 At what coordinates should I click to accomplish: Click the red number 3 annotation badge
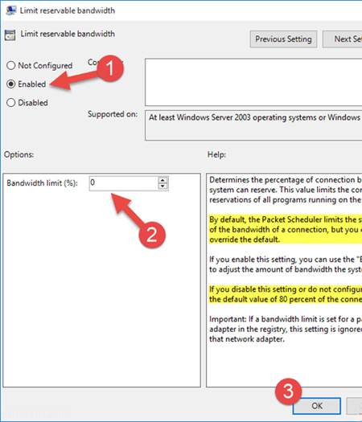coord(288,391)
